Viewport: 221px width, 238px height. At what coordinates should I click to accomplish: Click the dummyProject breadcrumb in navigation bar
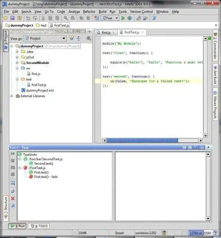[x=19, y=25]
